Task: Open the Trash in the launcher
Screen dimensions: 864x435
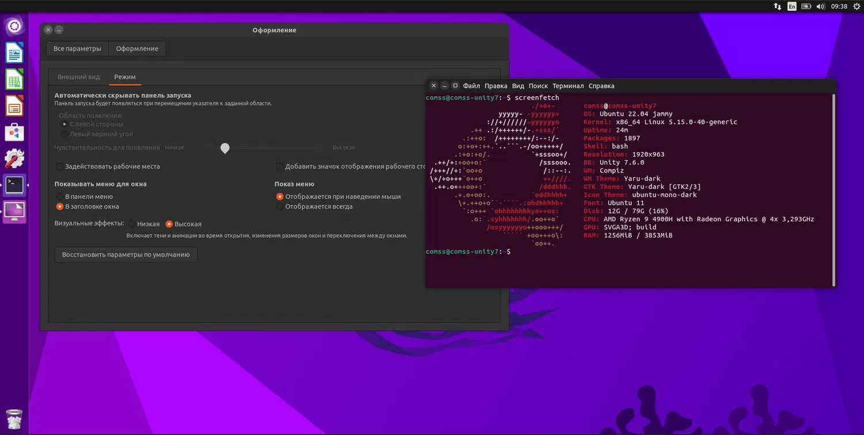Action: pyautogui.click(x=14, y=419)
